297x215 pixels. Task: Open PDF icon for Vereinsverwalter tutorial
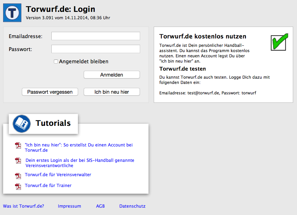[18, 176]
